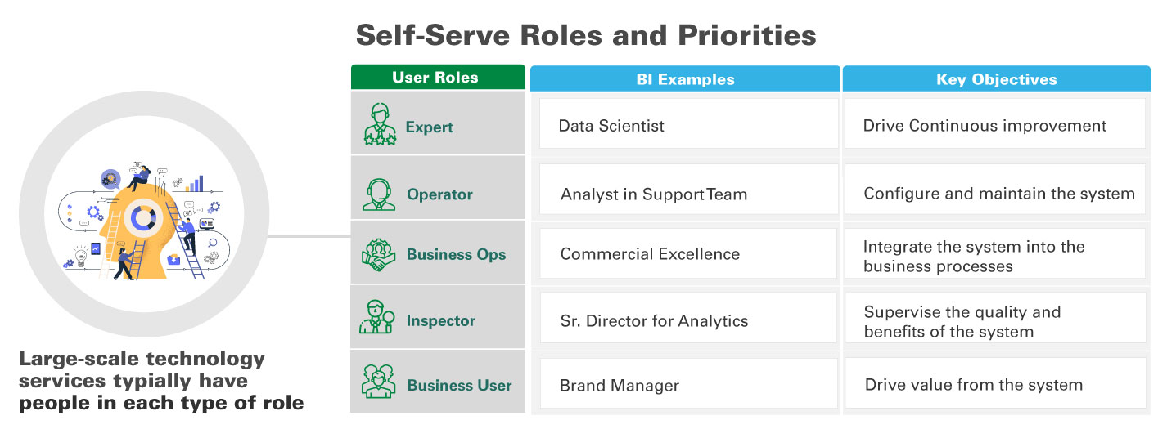
Task: Click the circular head illustration graphic
Action: coord(144,215)
